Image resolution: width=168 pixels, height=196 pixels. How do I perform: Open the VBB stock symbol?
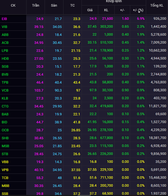[x=5, y=162]
